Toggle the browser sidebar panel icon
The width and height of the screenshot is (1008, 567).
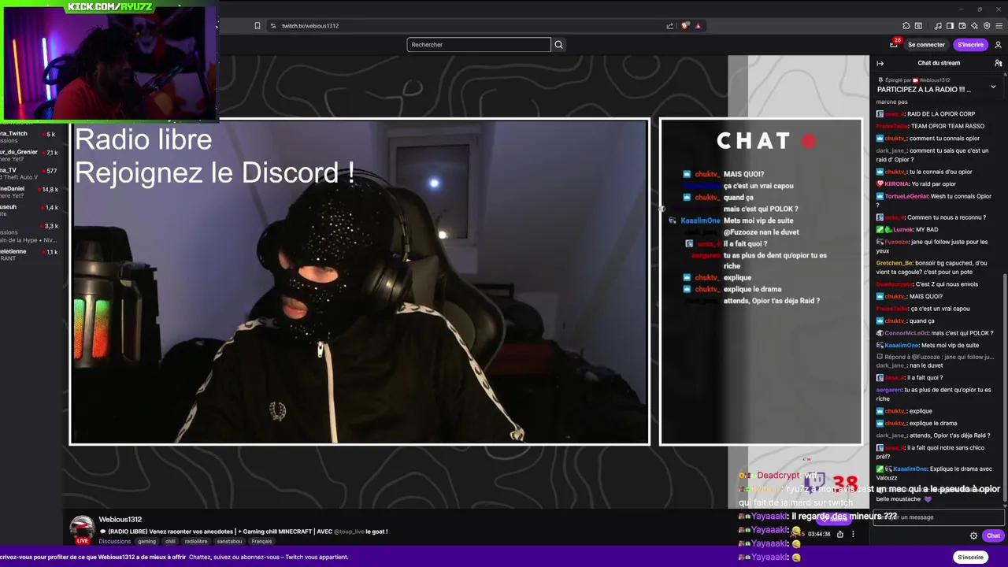point(950,26)
